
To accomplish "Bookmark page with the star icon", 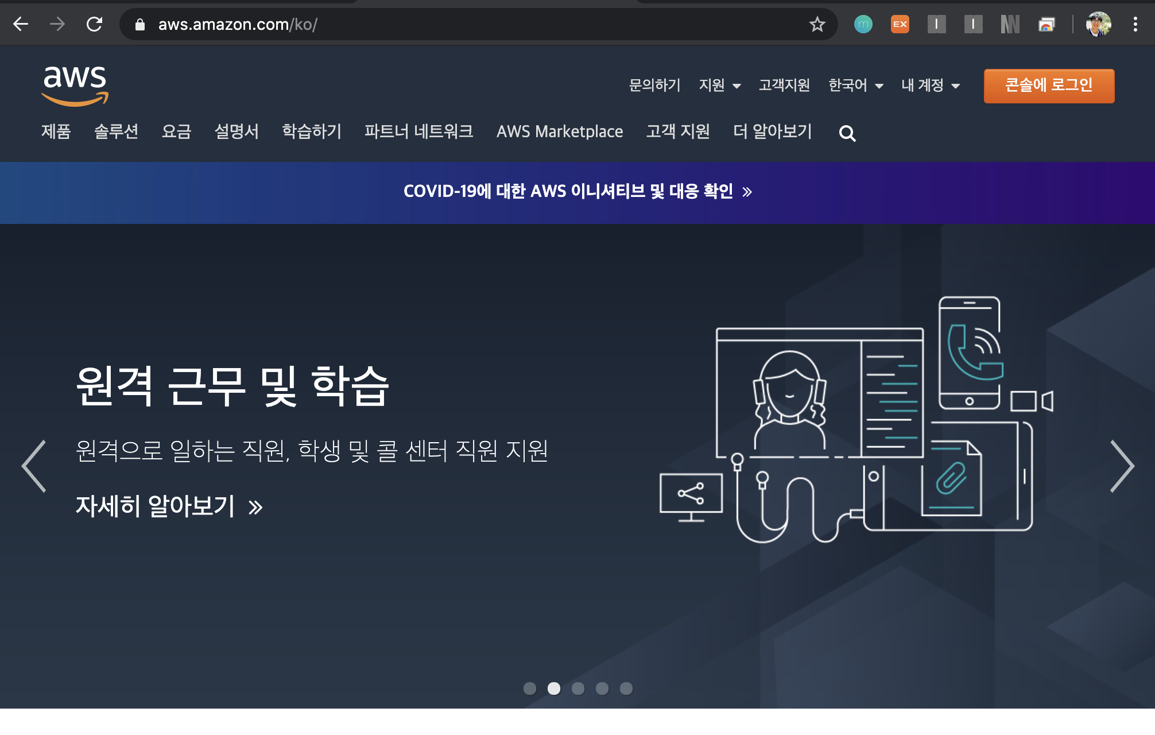I will click(817, 24).
